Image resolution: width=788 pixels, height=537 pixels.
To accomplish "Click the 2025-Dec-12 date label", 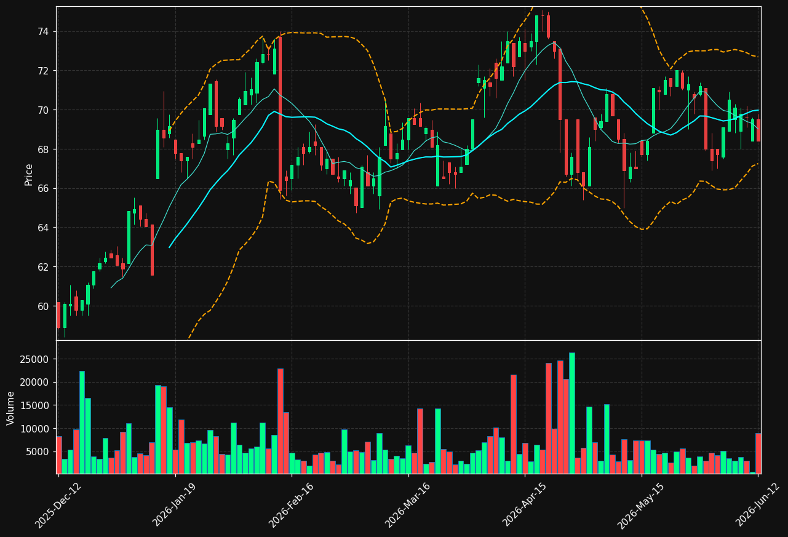I will click(x=58, y=505).
